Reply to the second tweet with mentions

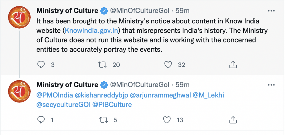coord(41,120)
